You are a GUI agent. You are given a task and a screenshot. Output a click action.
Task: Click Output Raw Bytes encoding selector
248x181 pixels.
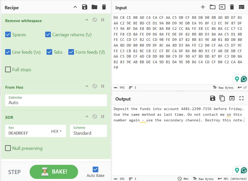tap(203, 179)
